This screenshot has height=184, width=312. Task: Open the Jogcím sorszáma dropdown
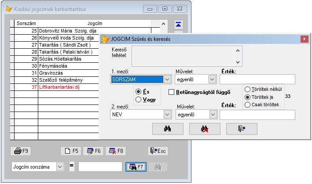60,167
